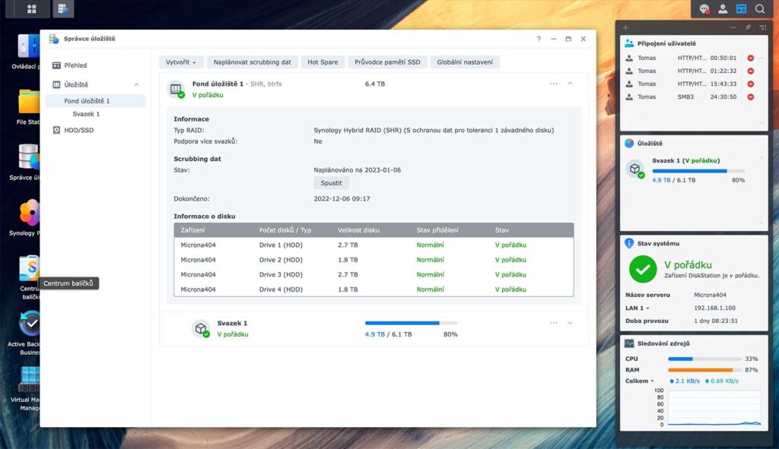Open more options for Fond úložiště 1

[554, 84]
